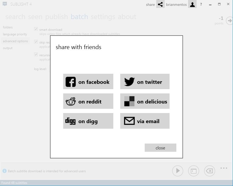Click the clear backspace icon
The image size is (233, 186).
(210, 171)
